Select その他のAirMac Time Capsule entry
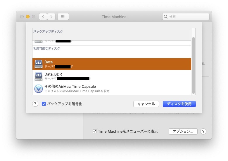Viewport: 228px width, 161px height. (x=112, y=89)
